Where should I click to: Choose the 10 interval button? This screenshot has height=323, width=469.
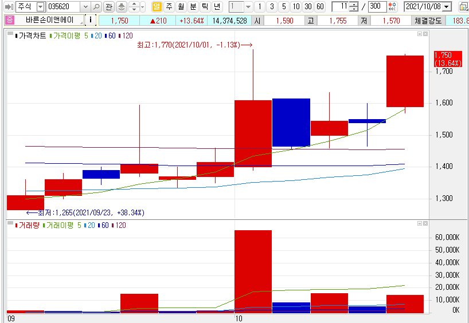(296, 6)
